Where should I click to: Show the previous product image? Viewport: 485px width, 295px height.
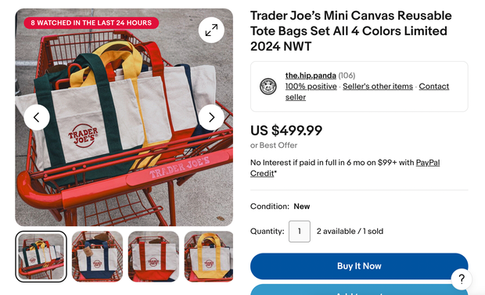[x=37, y=117]
